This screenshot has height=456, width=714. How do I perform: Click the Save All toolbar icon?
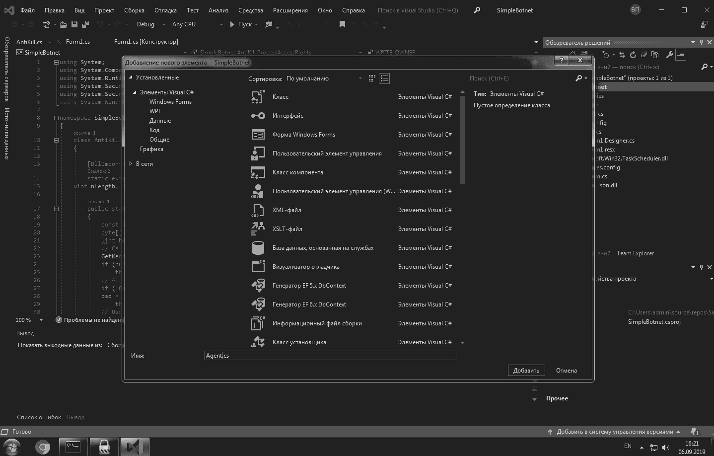click(85, 24)
